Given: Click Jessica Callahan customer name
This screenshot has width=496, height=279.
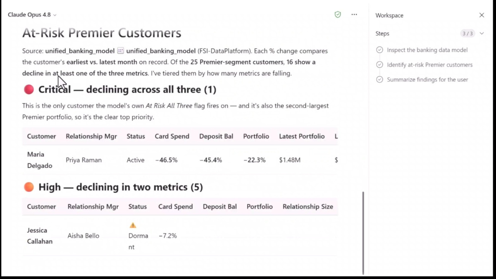Looking at the screenshot, I should [x=40, y=236].
